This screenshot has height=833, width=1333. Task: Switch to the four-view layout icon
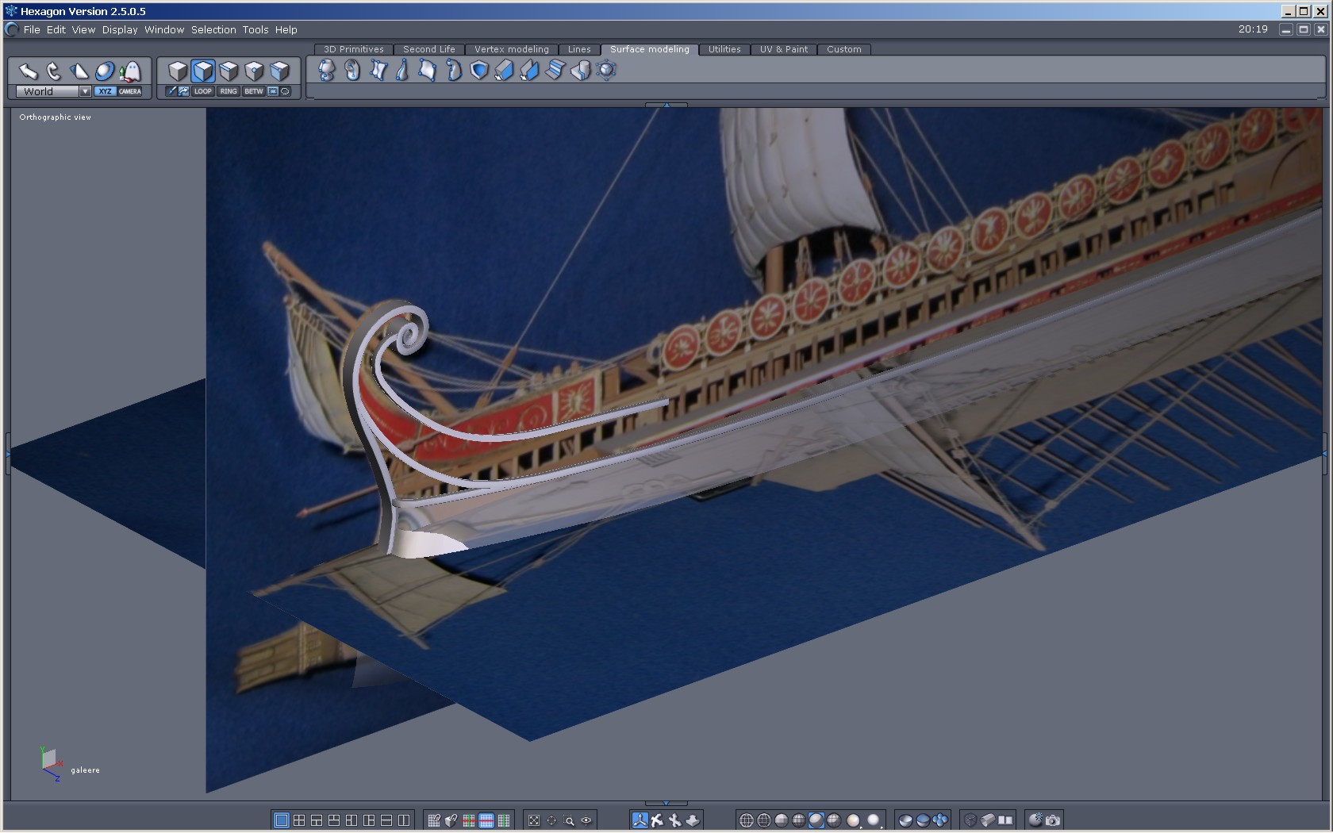pos(299,820)
